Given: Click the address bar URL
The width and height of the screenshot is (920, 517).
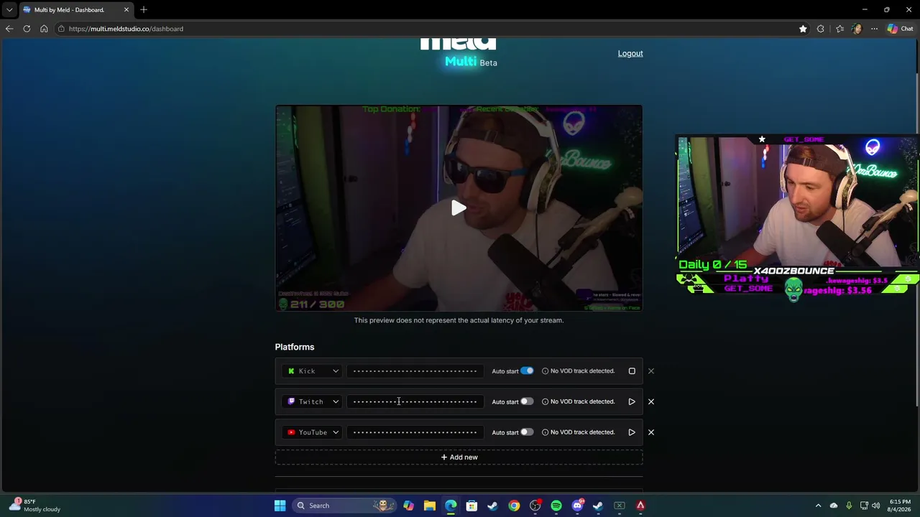Looking at the screenshot, I should point(126,29).
